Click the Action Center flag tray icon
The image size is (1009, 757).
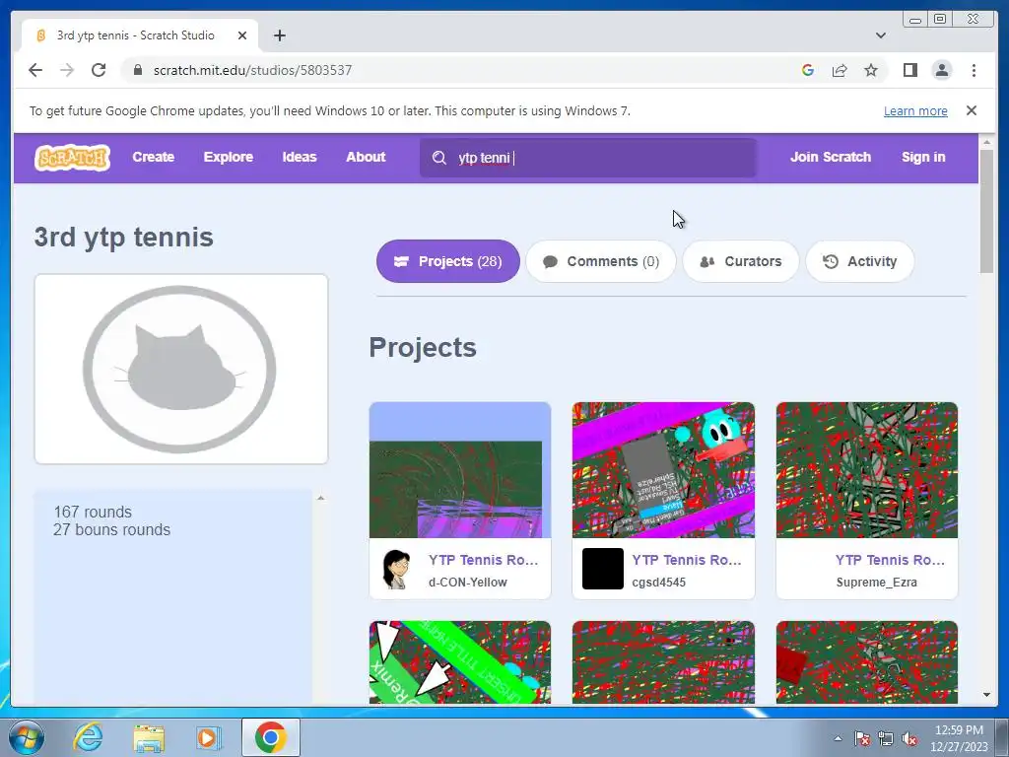coord(862,738)
